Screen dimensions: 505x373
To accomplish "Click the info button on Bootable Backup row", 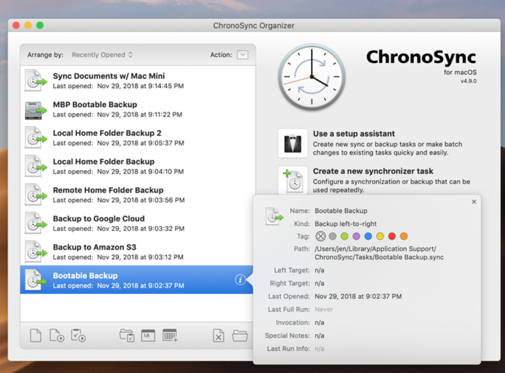I will tap(240, 279).
